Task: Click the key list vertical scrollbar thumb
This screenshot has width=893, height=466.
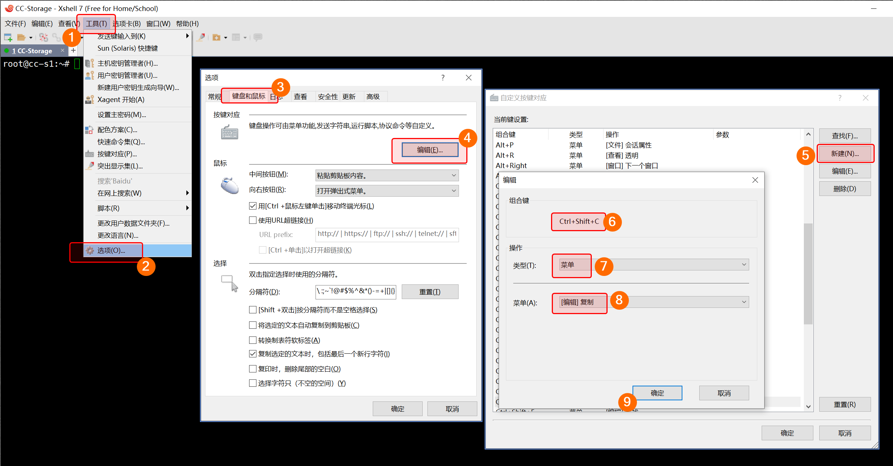Action: click(x=808, y=273)
